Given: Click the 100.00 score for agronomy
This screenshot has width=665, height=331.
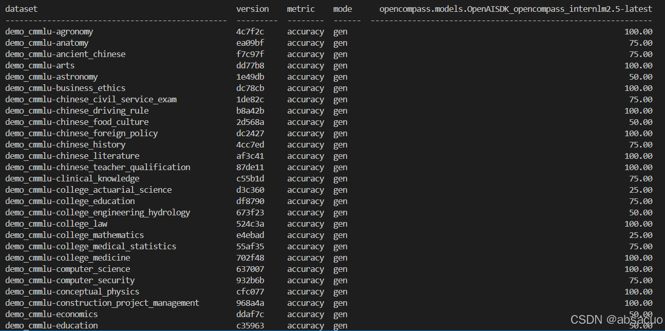Looking at the screenshot, I should pyautogui.click(x=638, y=31).
